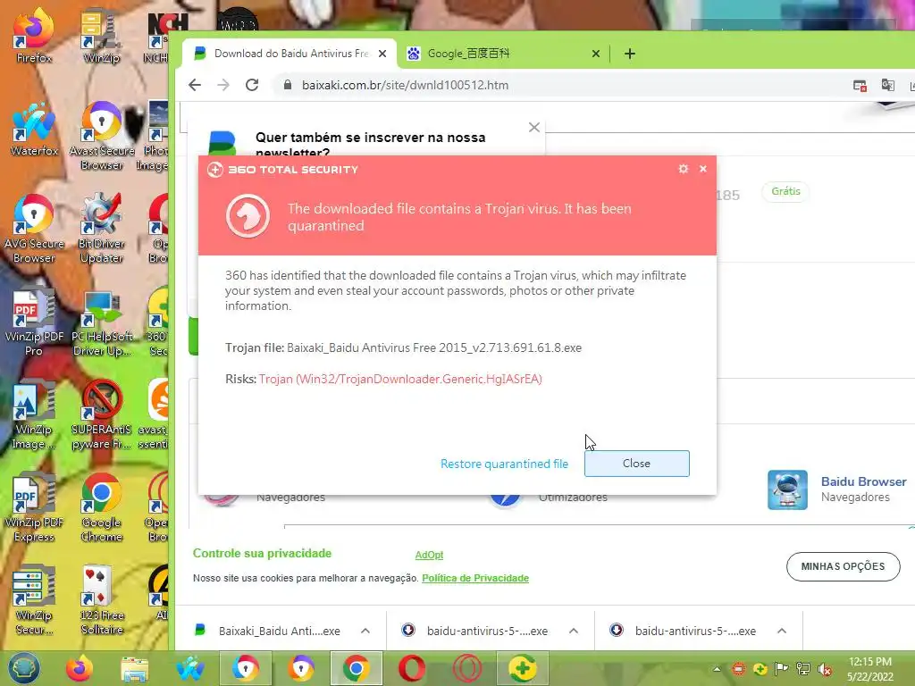Click the Trojan risk name in red
915x686 pixels.
pyautogui.click(x=400, y=379)
